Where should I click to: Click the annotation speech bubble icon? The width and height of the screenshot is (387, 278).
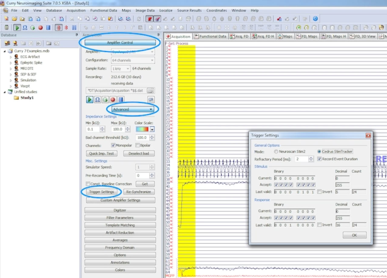tap(151, 100)
